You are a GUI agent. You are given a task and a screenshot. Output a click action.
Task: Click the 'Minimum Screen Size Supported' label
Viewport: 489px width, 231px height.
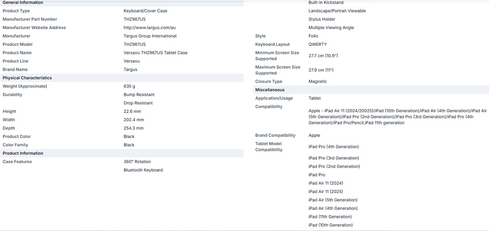[x=277, y=56]
